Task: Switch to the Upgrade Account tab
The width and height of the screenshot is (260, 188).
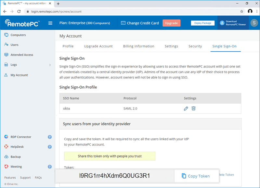Action: (x=98, y=46)
